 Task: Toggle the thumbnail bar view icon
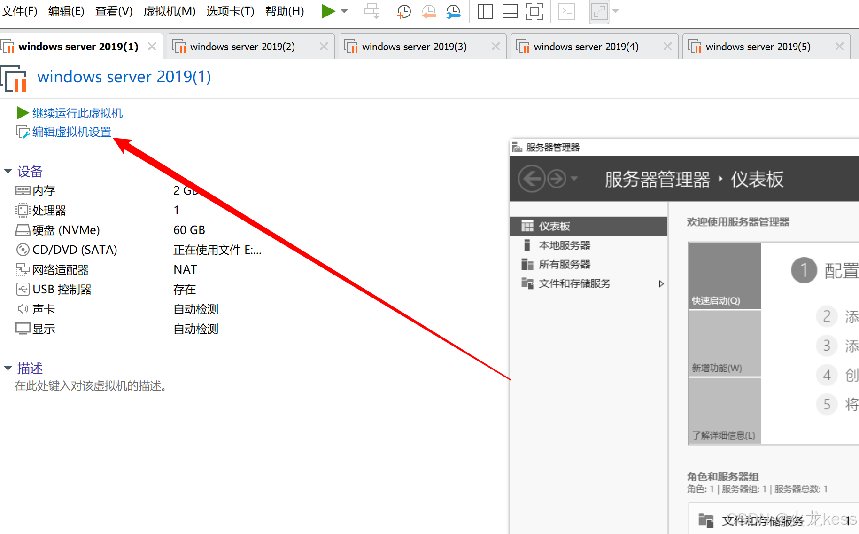(x=510, y=11)
